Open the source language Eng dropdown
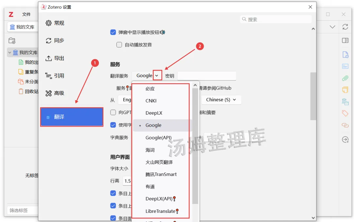Screen dimensions: 354x222 (125, 100)
